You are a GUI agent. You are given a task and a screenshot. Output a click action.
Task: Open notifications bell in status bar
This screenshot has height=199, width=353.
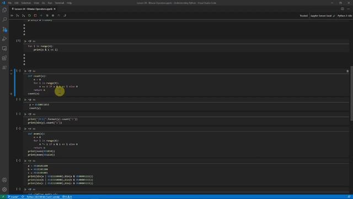349,197
